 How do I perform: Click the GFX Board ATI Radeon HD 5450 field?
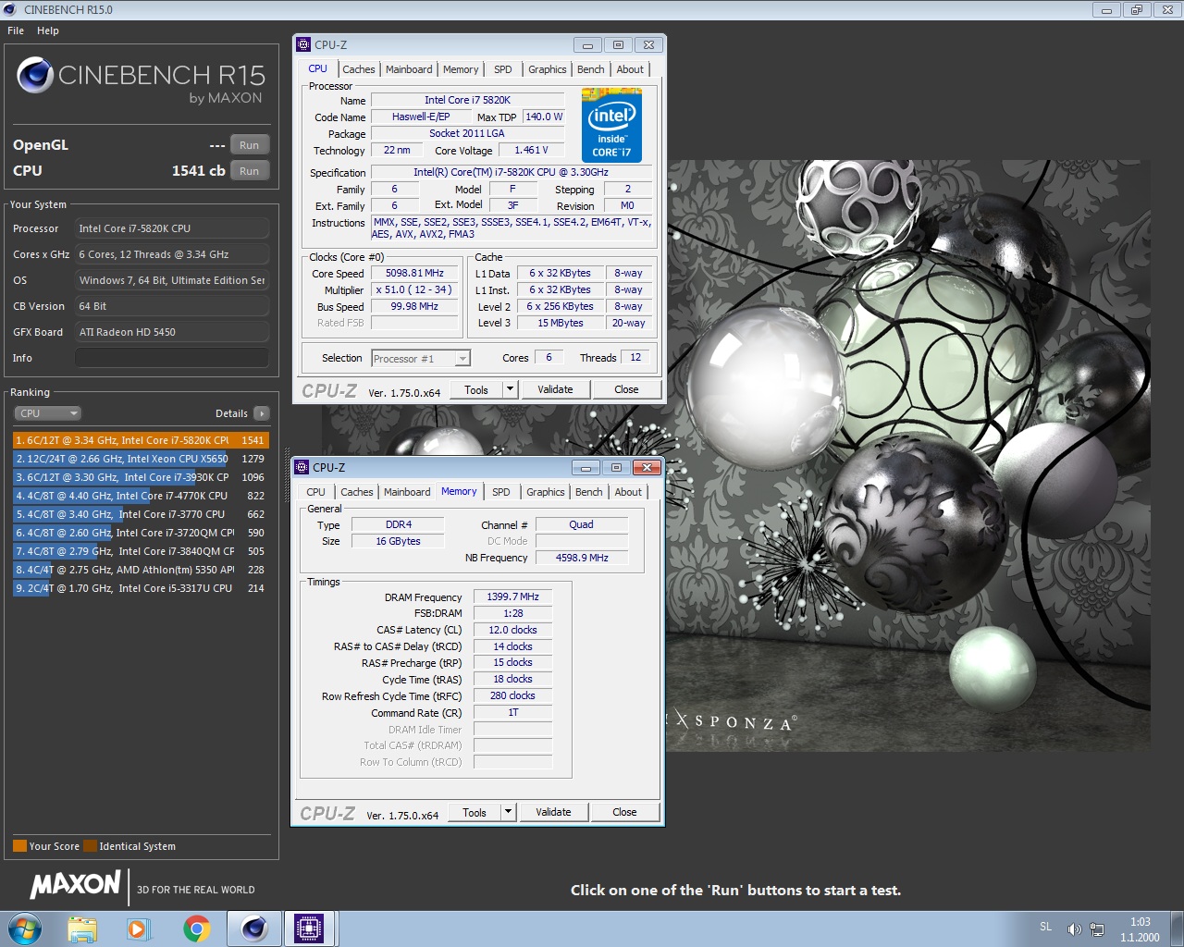[x=172, y=332]
